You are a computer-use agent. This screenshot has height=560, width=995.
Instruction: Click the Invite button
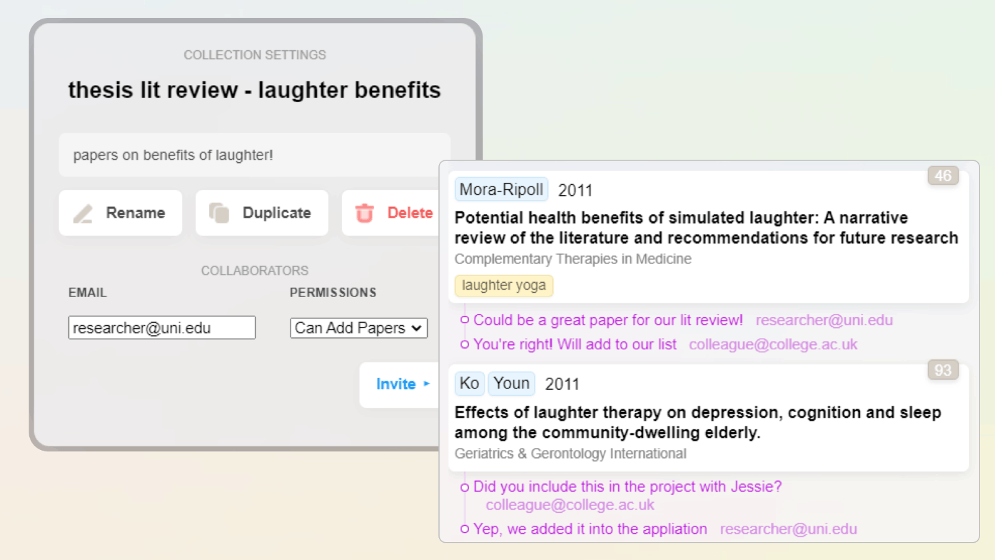(397, 384)
